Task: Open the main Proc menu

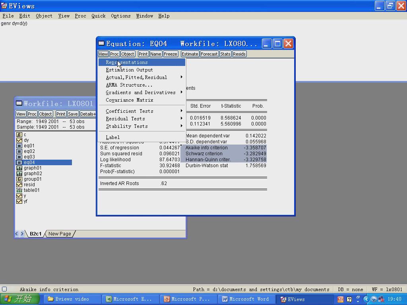Action: [x=80, y=16]
